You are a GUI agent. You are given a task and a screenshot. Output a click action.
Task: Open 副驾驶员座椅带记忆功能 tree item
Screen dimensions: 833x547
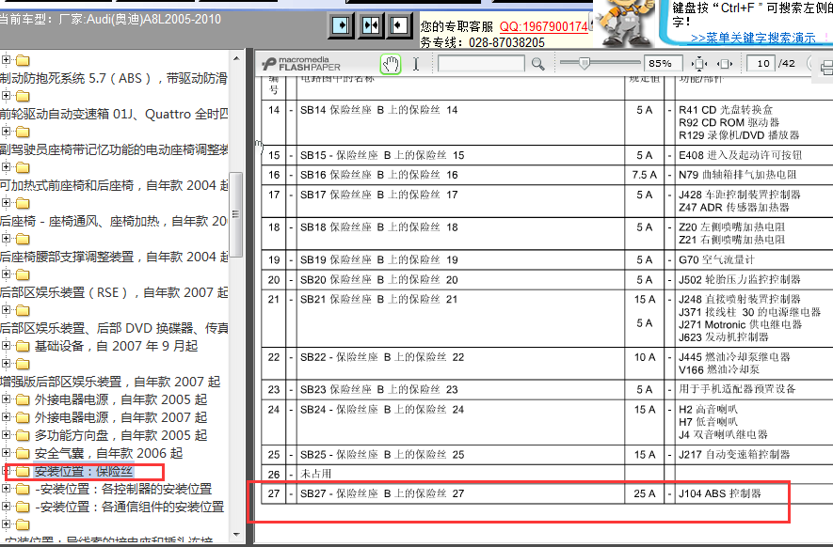114,149
